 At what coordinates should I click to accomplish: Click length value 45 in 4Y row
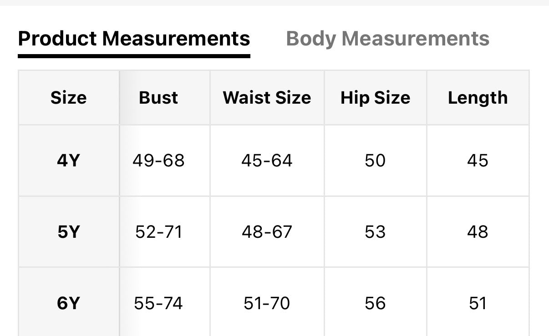(478, 160)
